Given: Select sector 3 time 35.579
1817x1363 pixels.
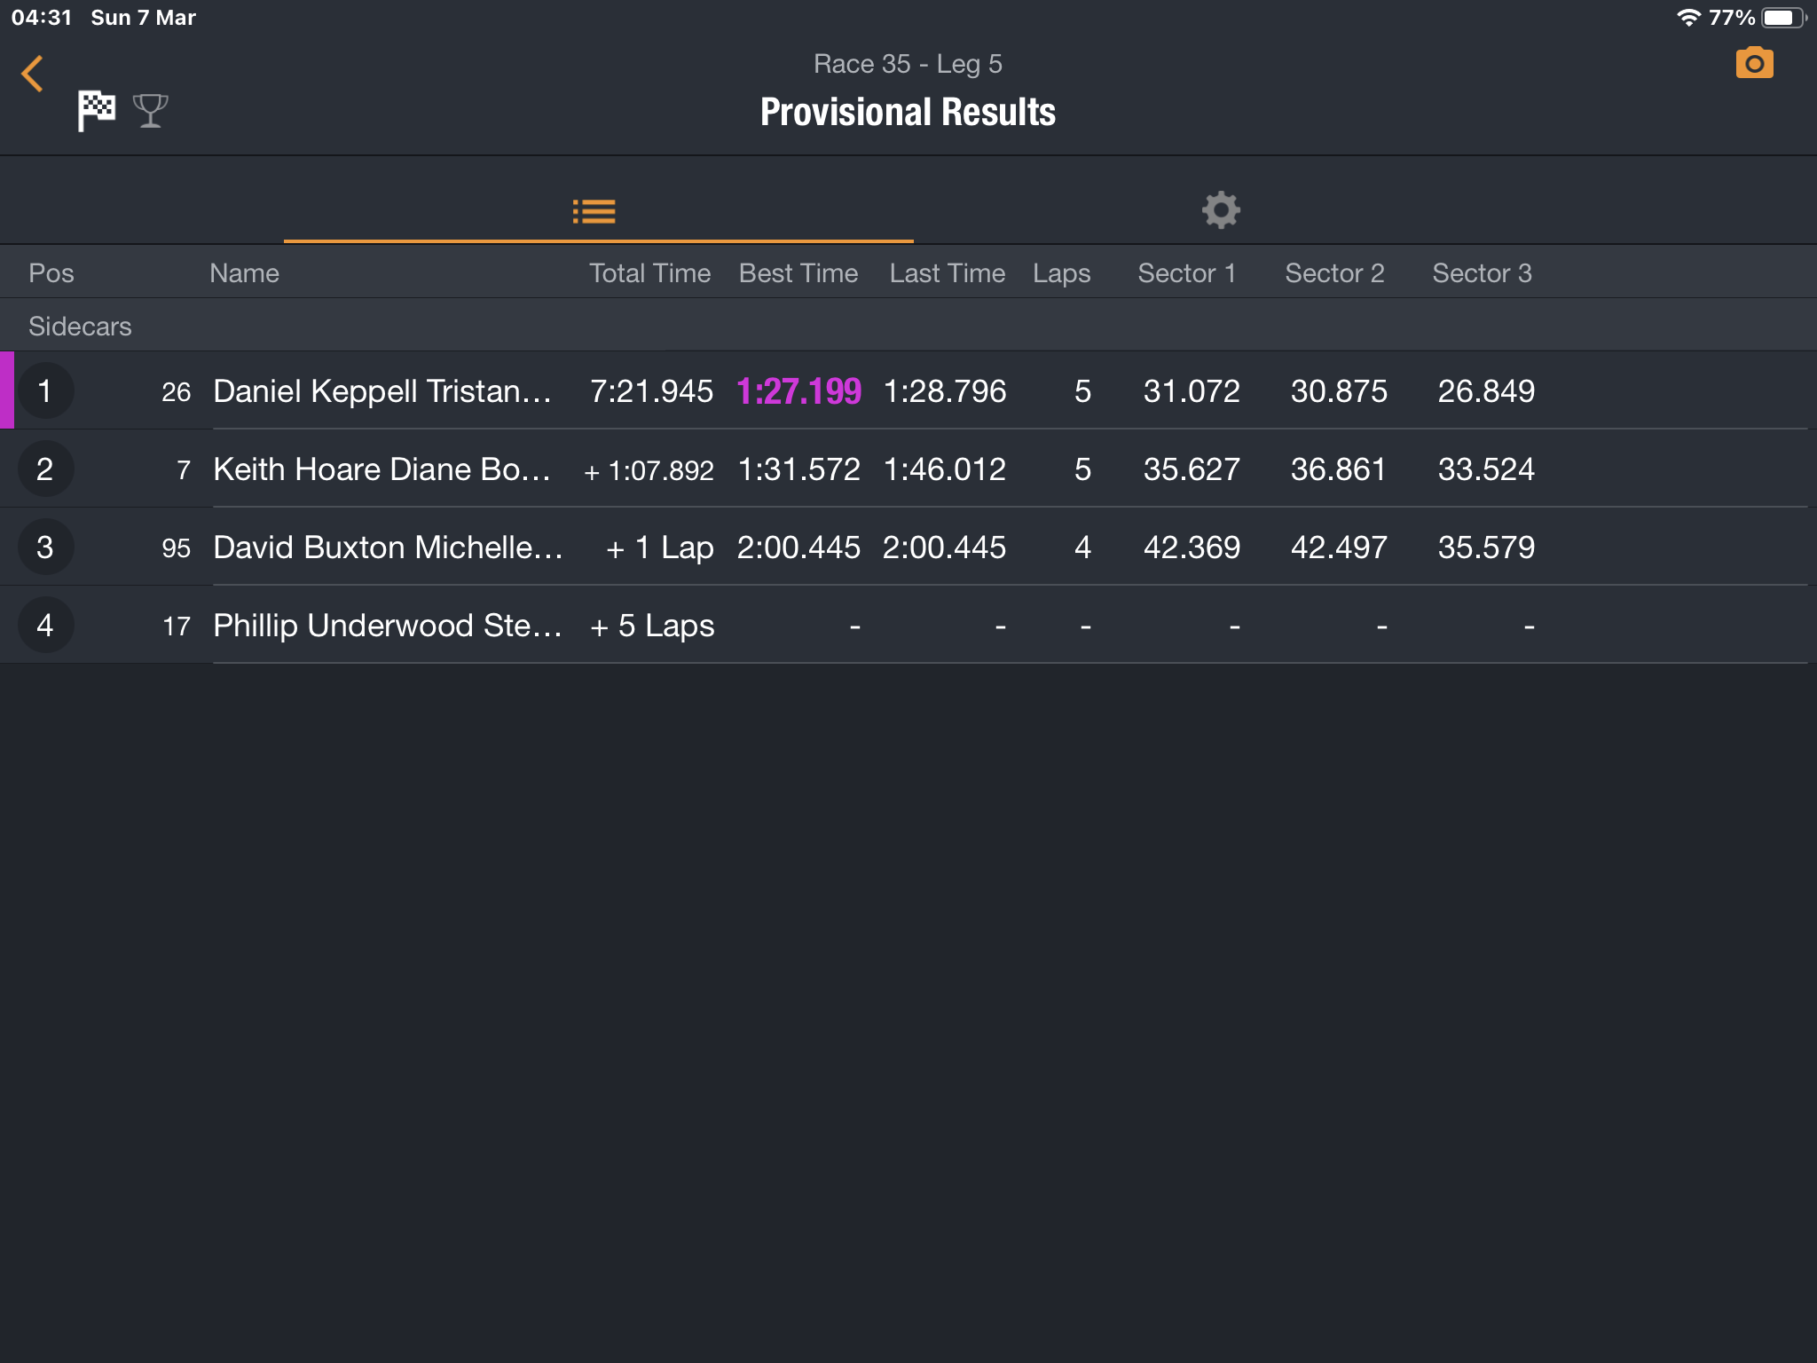Looking at the screenshot, I should point(1486,548).
